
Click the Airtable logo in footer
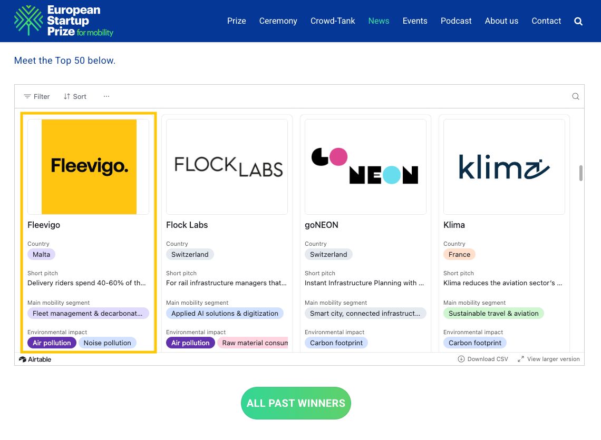[x=35, y=359]
